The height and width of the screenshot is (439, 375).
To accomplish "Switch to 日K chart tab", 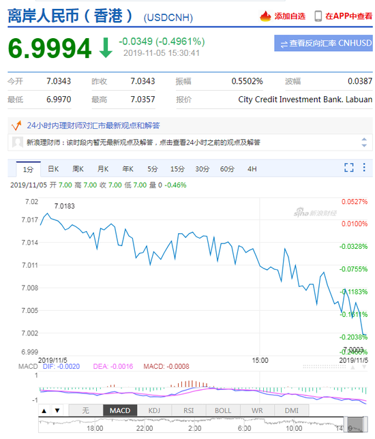I will (53, 169).
